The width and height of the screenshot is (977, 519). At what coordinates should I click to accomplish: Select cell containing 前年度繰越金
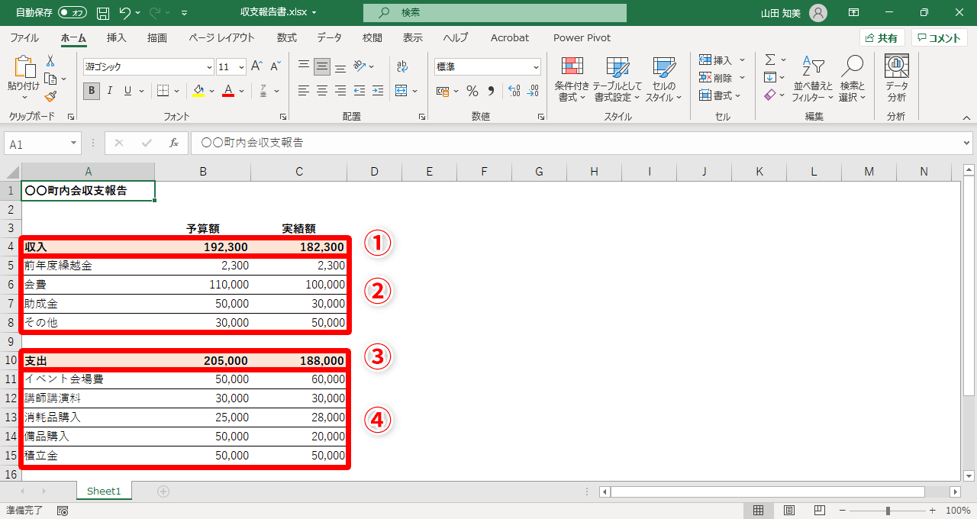pyautogui.click(x=88, y=266)
